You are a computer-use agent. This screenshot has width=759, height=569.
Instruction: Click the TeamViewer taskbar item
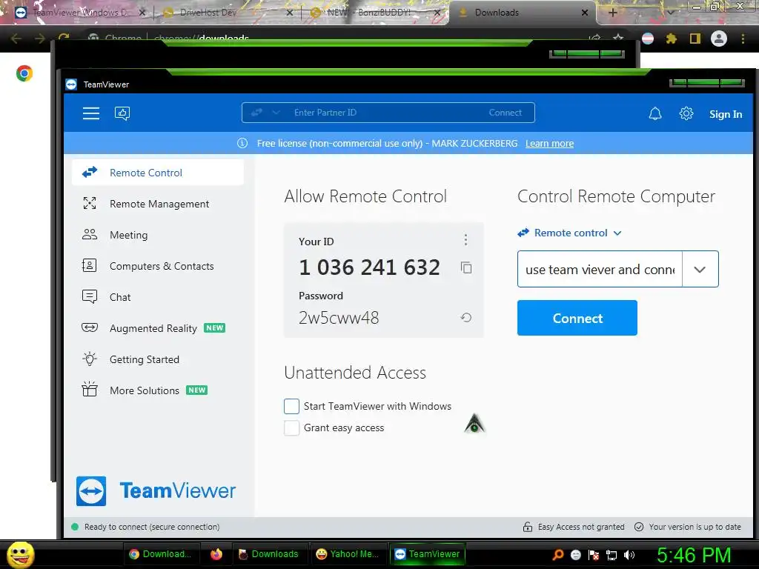pyautogui.click(x=428, y=554)
